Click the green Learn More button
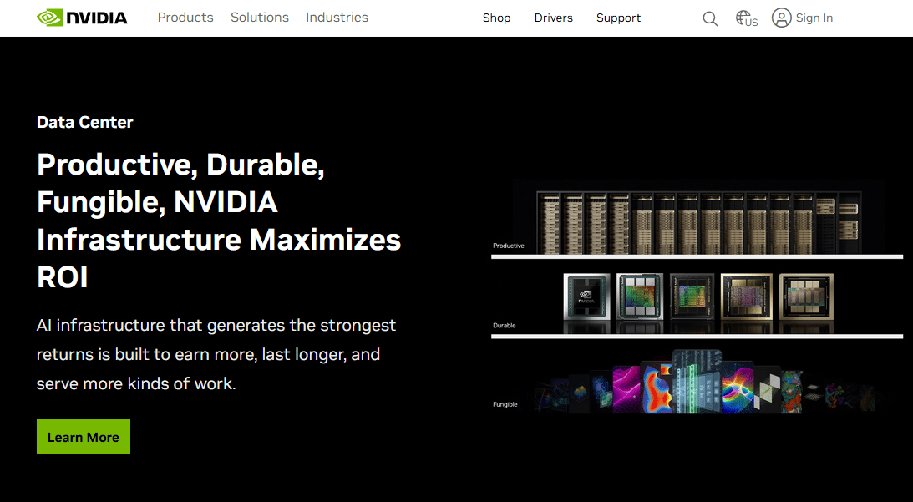913x502 pixels. click(x=84, y=437)
